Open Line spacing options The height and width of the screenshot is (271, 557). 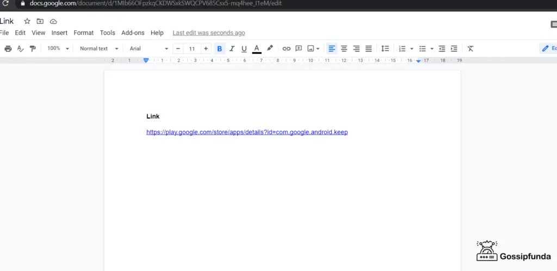[x=385, y=48]
